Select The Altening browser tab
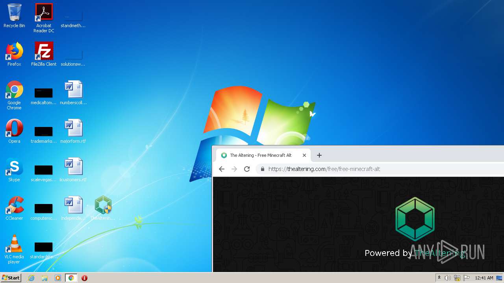The height and width of the screenshot is (283, 504). click(263, 155)
